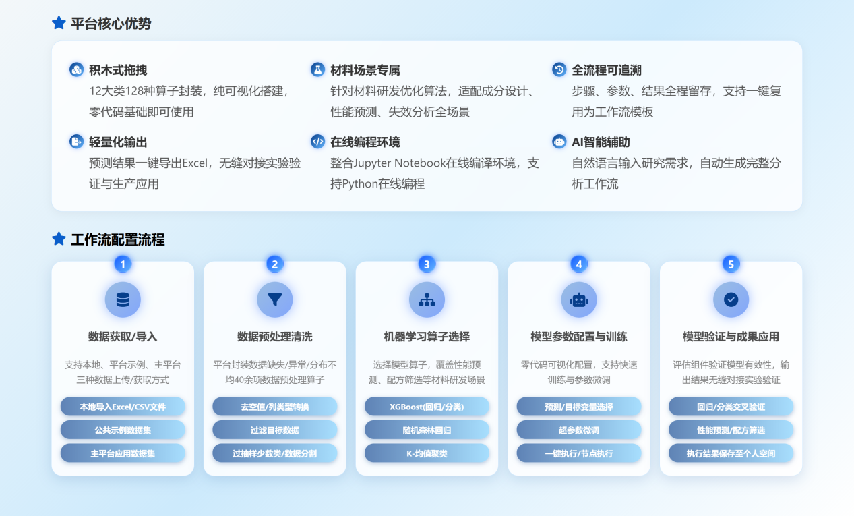The height and width of the screenshot is (516, 854).
Task: Click the 超参数微调 button
Action: pyautogui.click(x=578, y=430)
